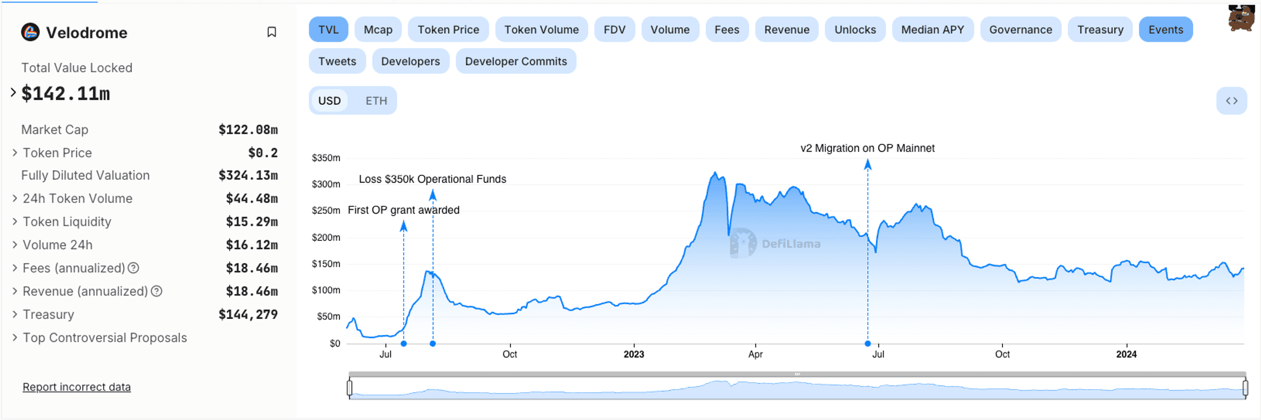Toggle the Mcap chart series
Image resolution: width=1261 pixels, height=420 pixels.
click(x=378, y=30)
